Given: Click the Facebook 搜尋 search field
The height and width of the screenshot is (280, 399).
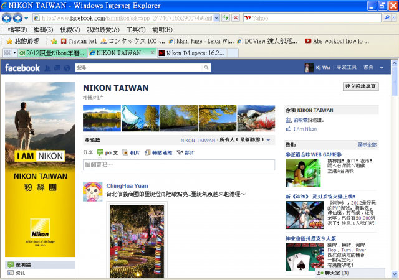Looking at the screenshot, I should click(139, 68).
